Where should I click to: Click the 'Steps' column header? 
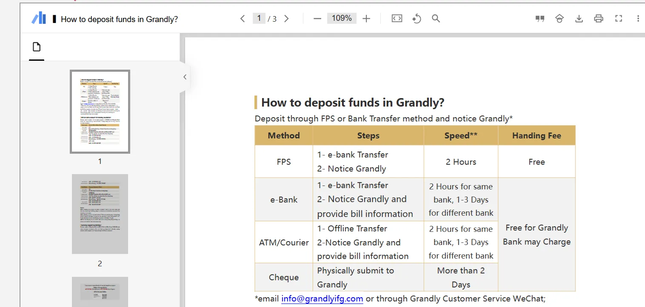pos(368,135)
